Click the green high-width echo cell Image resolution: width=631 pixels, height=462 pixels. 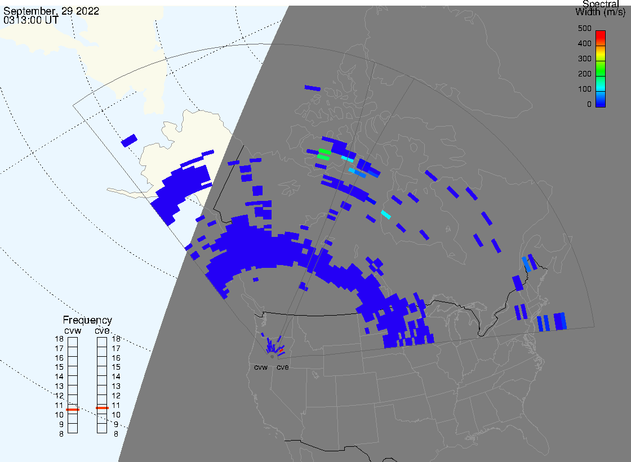(x=325, y=152)
